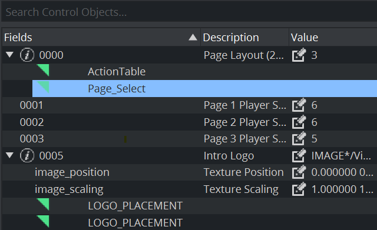The height and width of the screenshot is (230, 377).
Task: Click the edit icon for Page 2 Player row
Action: (x=299, y=122)
